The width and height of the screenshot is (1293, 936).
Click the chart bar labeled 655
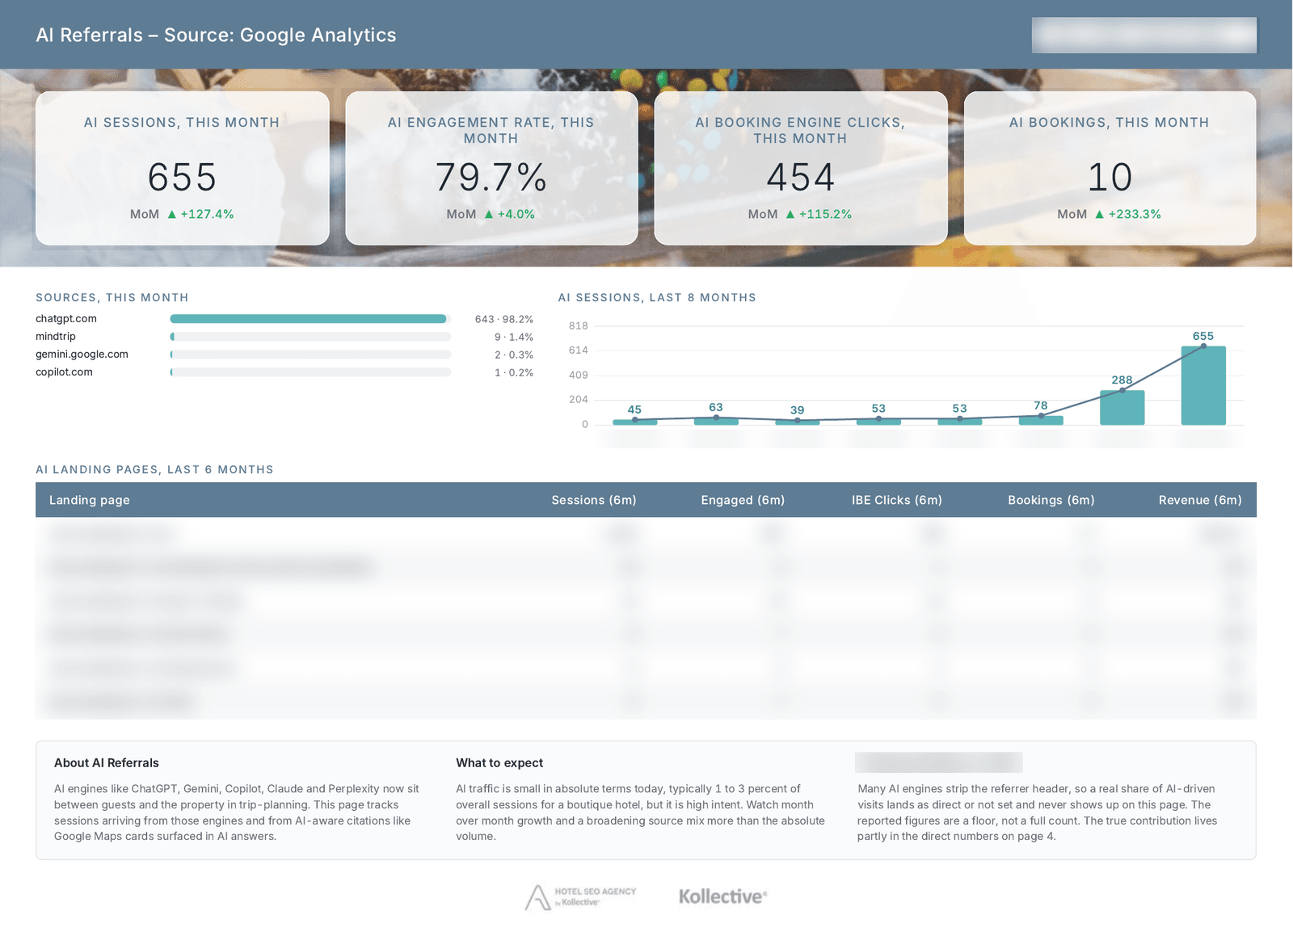click(1203, 385)
